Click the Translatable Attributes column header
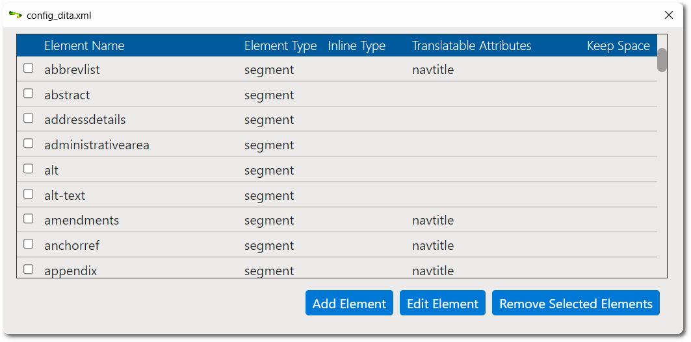The image size is (691, 342). [x=471, y=46]
